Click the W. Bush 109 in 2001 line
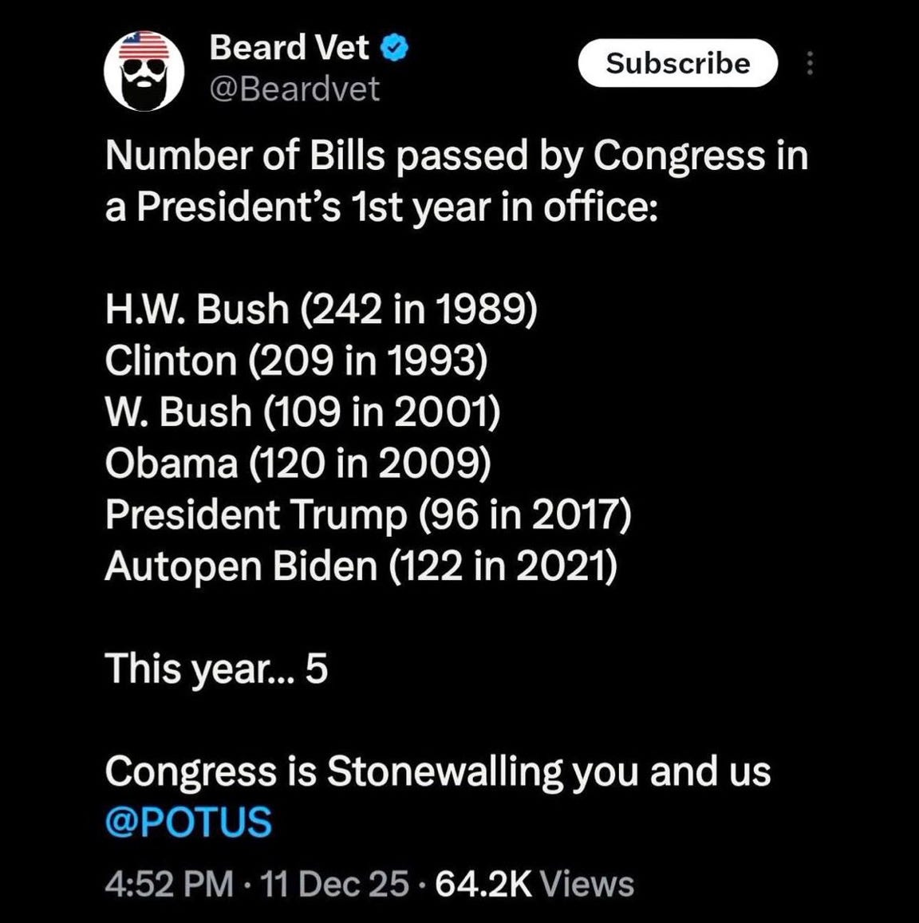 point(302,412)
